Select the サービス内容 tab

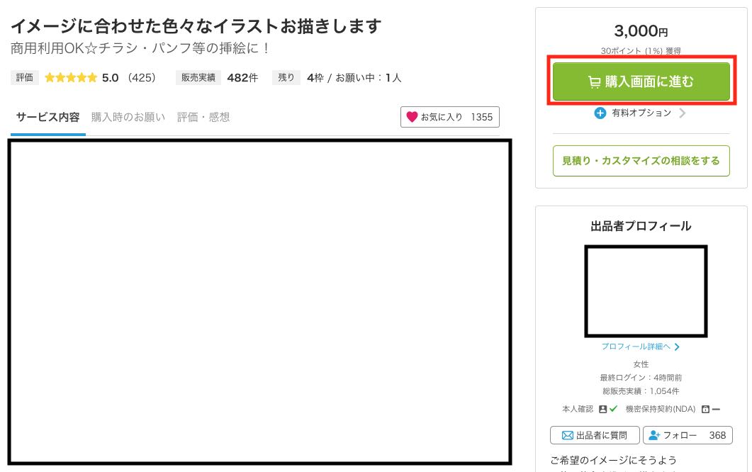pyautogui.click(x=47, y=117)
